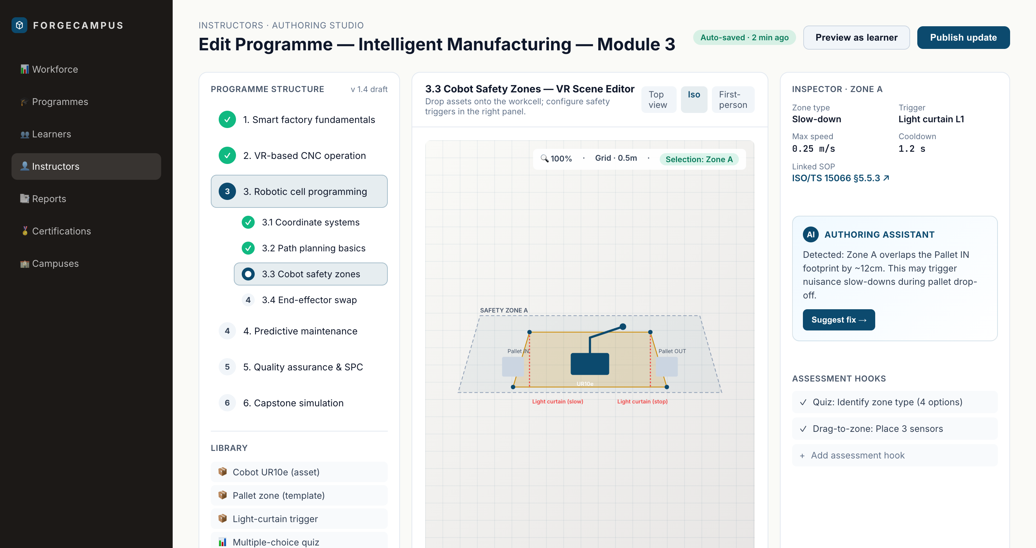Click Preview as learner
Image resolution: width=1036 pixels, height=548 pixels.
pyautogui.click(x=856, y=37)
